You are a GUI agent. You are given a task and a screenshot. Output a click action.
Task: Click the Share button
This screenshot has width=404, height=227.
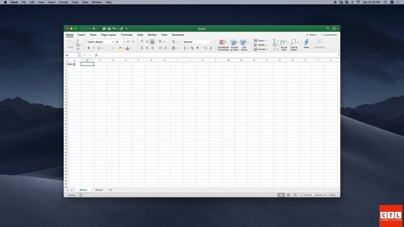click(x=311, y=35)
